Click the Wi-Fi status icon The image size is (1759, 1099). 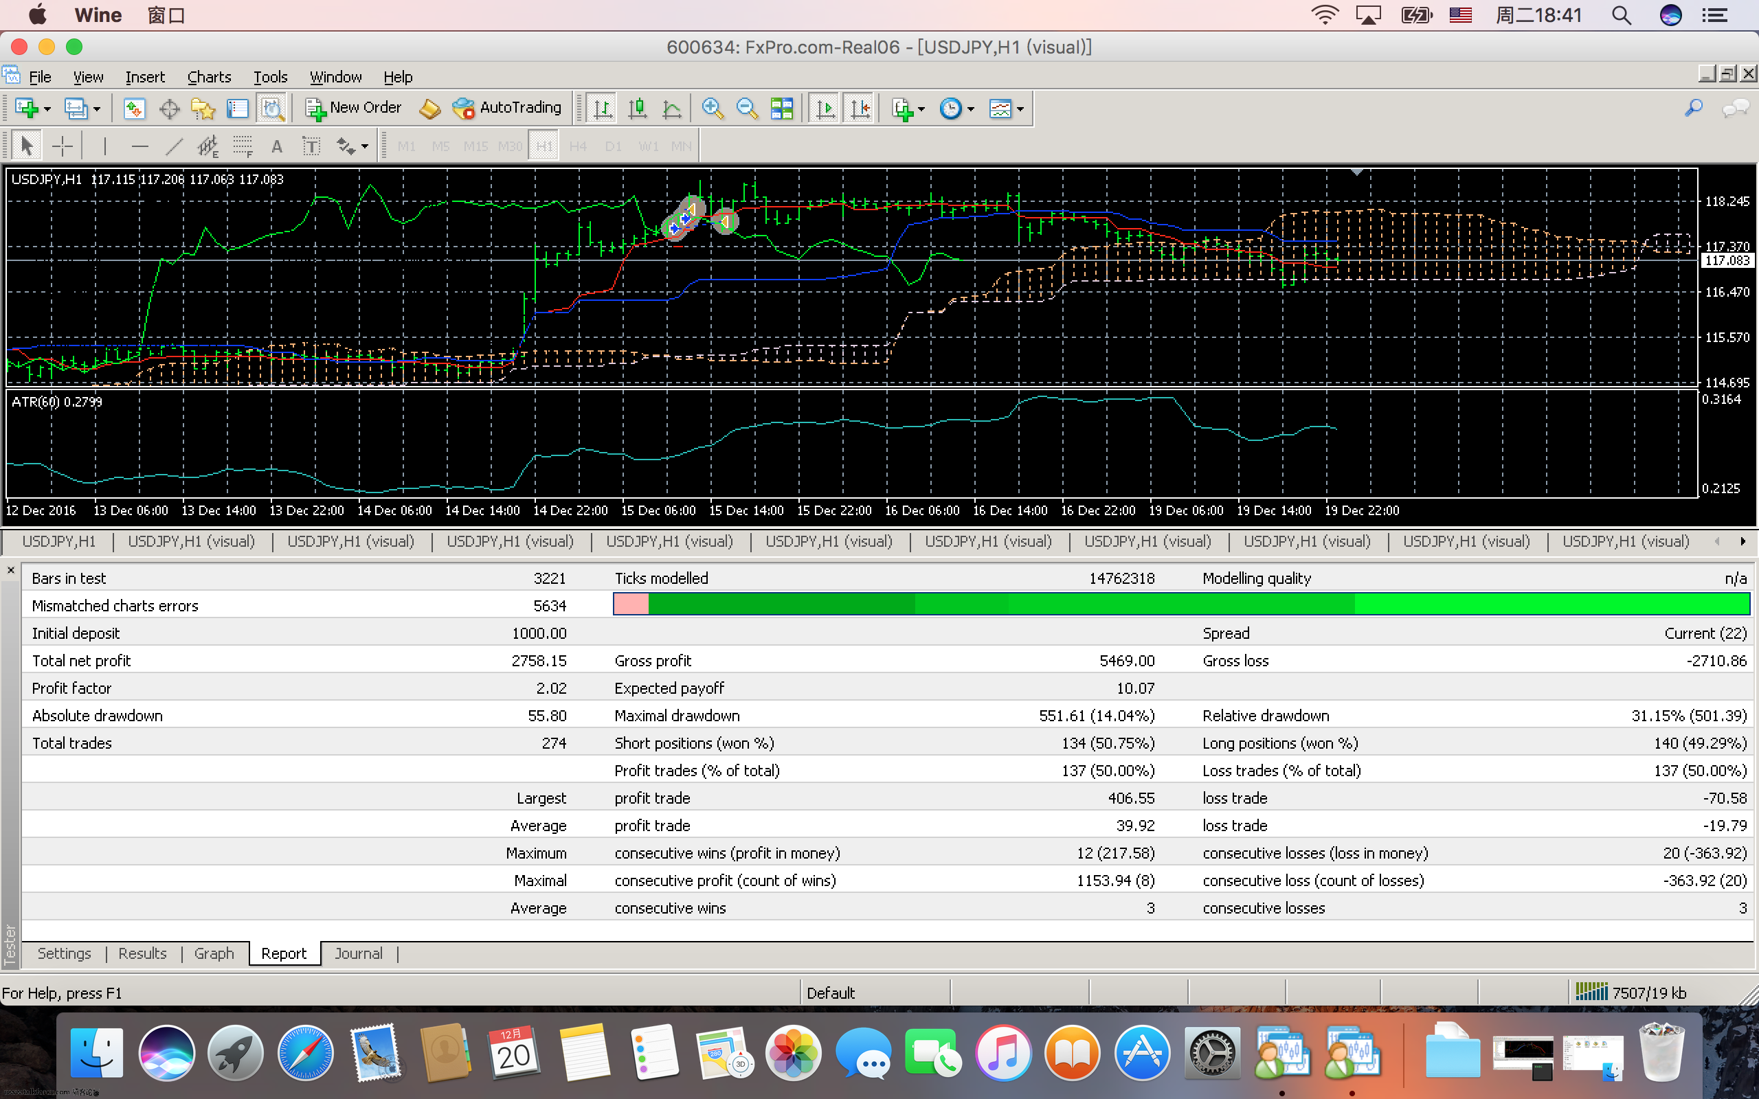[1324, 15]
